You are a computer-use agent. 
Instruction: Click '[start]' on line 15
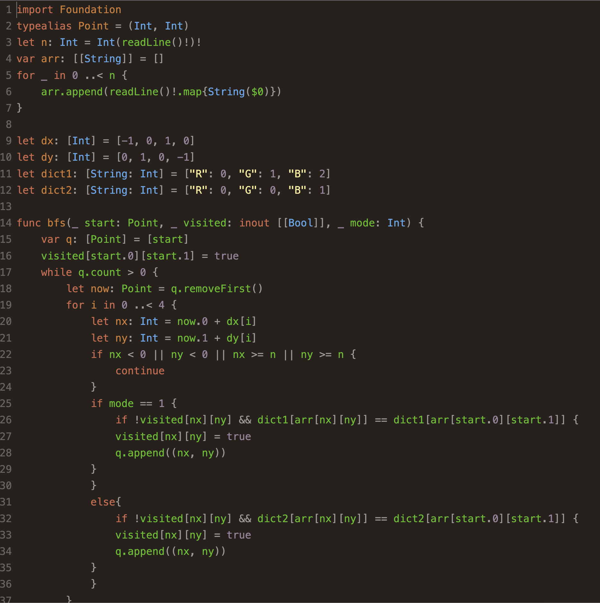point(168,239)
